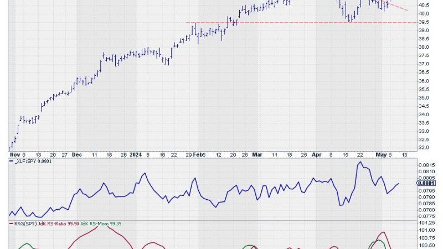Click the 0.0810 ratio axis label
Screen dimensions: 443x249
426,172
